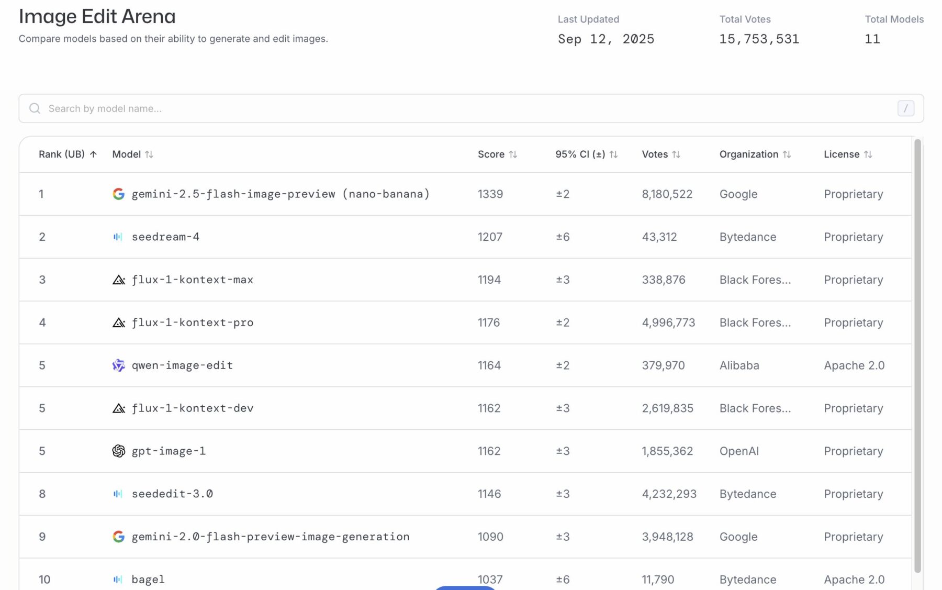Click the votes value 8,180,522
Screen dimensions: 942x590
tap(667, 194)
